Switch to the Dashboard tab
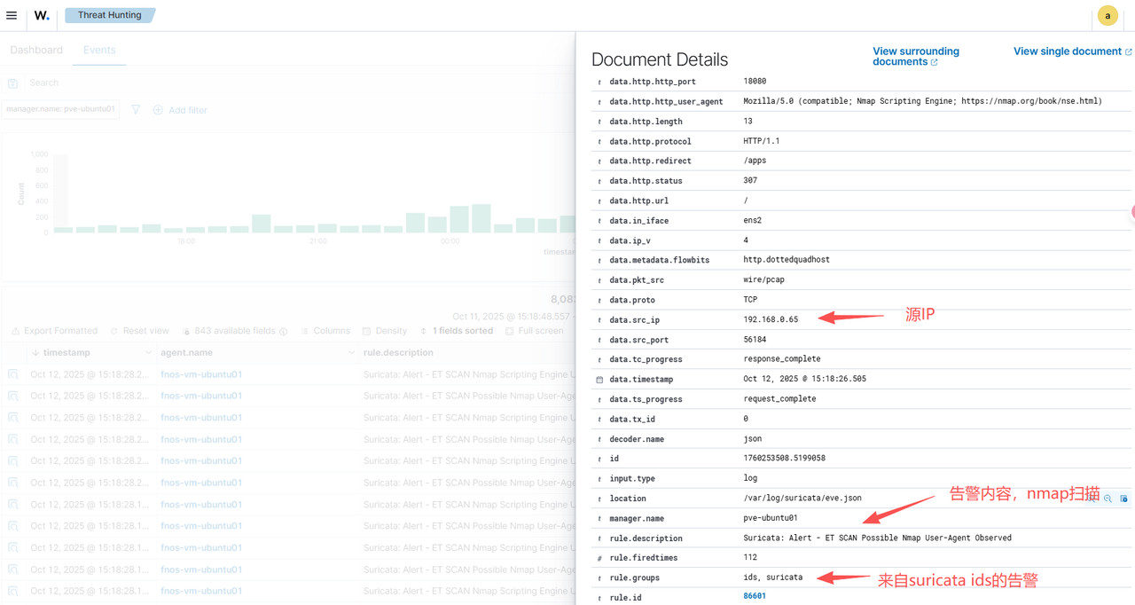 click(36, 51)
